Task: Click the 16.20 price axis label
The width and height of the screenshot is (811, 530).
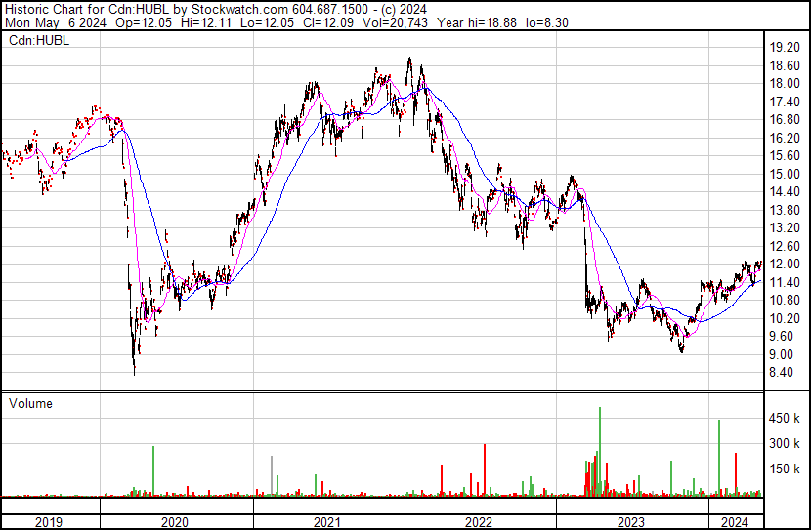Action: coord(785,138)
